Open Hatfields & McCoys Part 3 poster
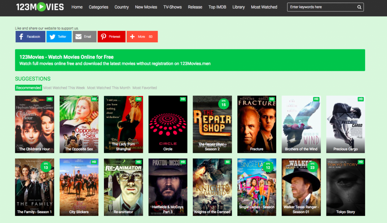 click(168, 187)
